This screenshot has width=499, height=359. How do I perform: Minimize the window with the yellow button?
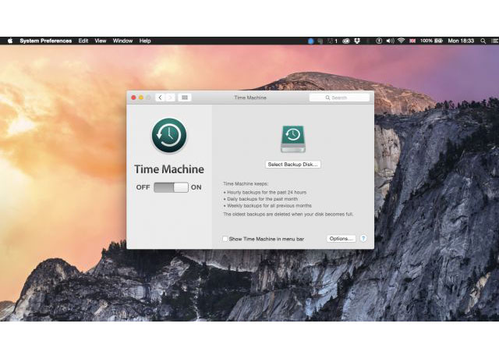(141, 98)
